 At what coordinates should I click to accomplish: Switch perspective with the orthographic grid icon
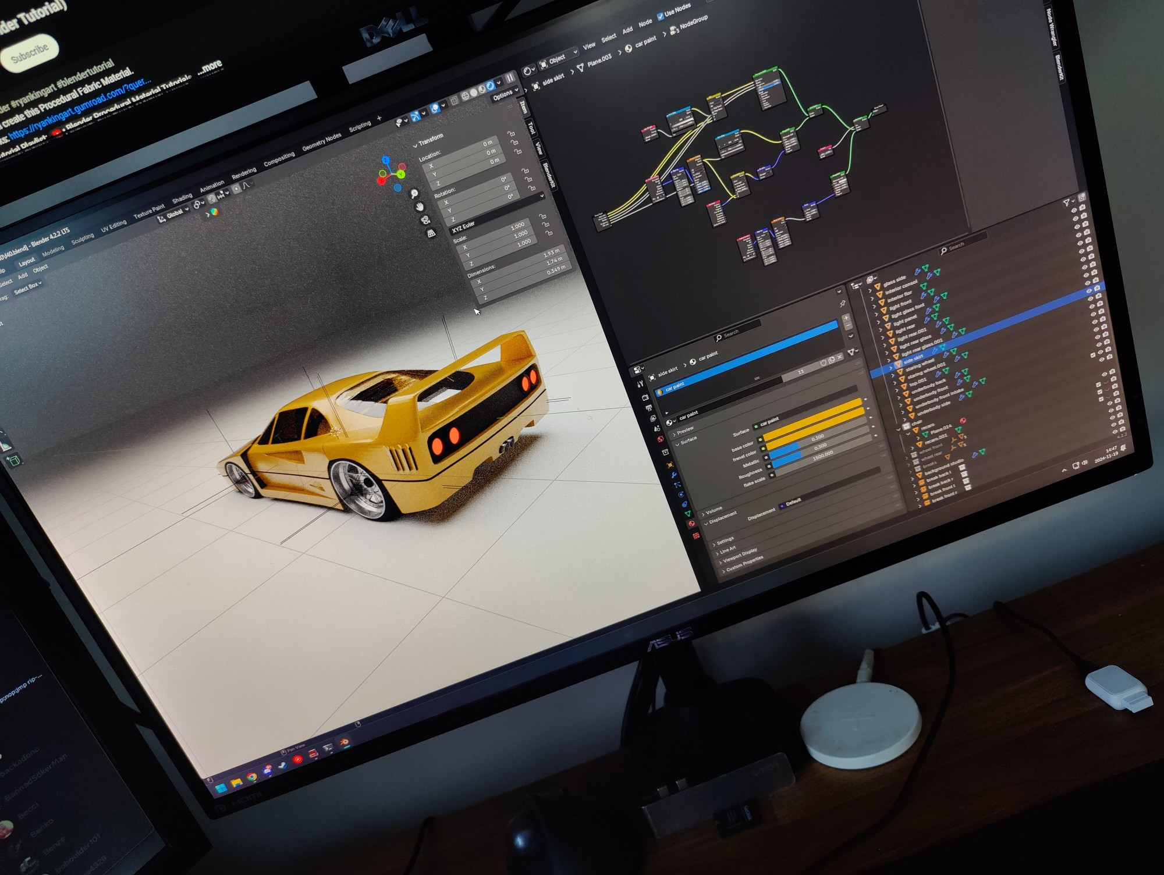point(431,233)
